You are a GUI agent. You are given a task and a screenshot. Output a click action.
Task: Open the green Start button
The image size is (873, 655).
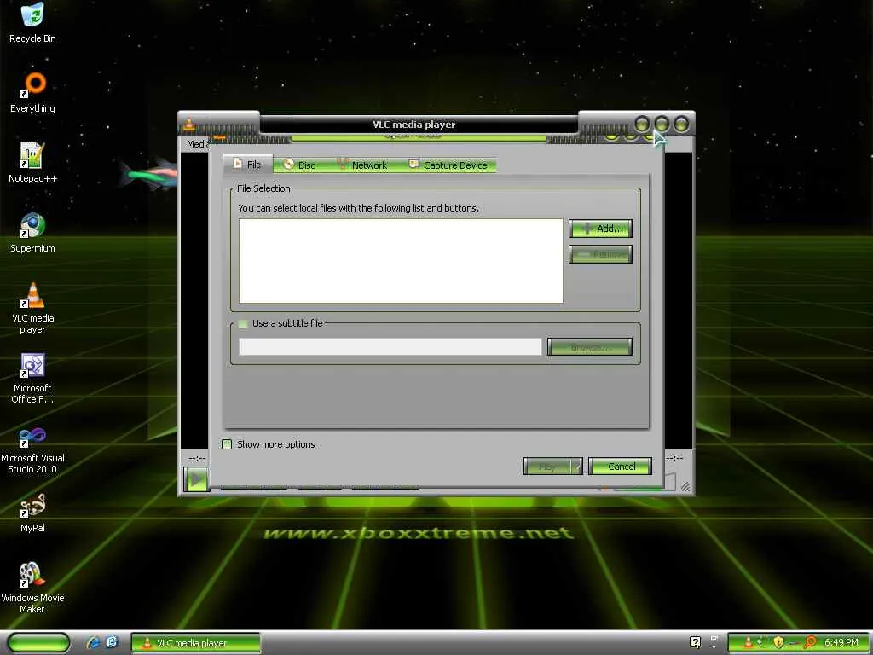click(x=38, y=642)
